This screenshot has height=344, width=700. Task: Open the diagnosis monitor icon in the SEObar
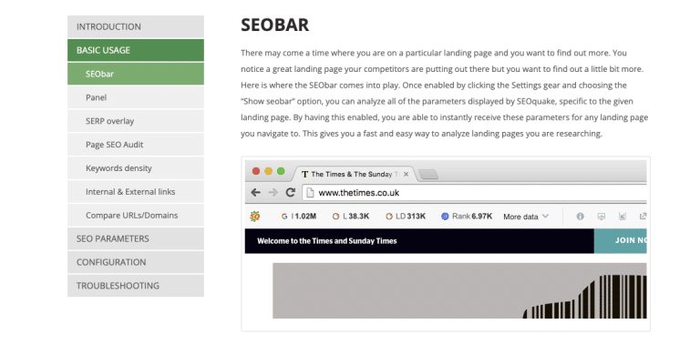click(x=602, y=217)
